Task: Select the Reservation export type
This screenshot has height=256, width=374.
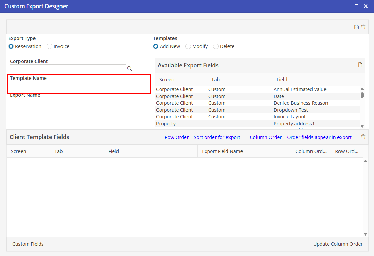Action: pyautogui.click(x=11, y=46)
